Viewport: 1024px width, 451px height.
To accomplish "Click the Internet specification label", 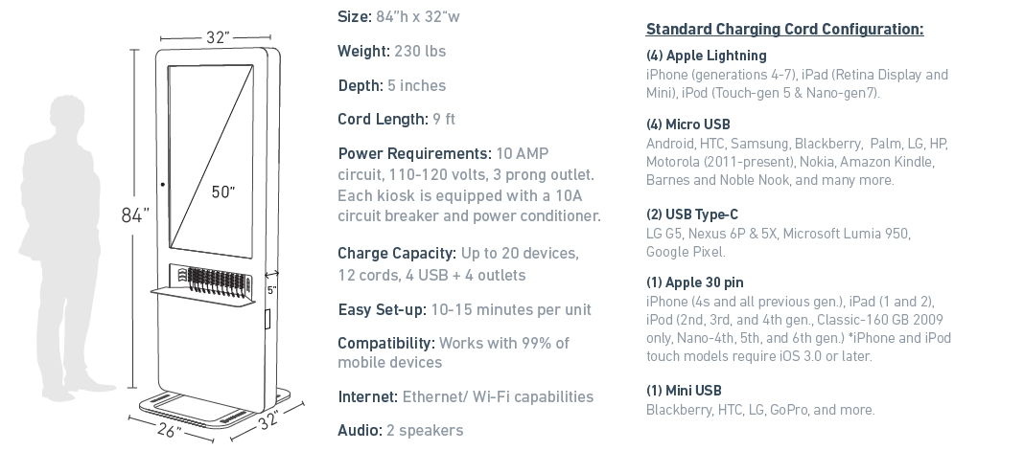I will click(x=367, y=396).
